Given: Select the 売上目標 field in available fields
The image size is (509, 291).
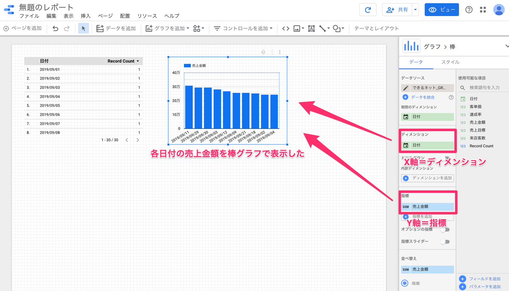Looking at the screenshot, I should tap(478, 130).
